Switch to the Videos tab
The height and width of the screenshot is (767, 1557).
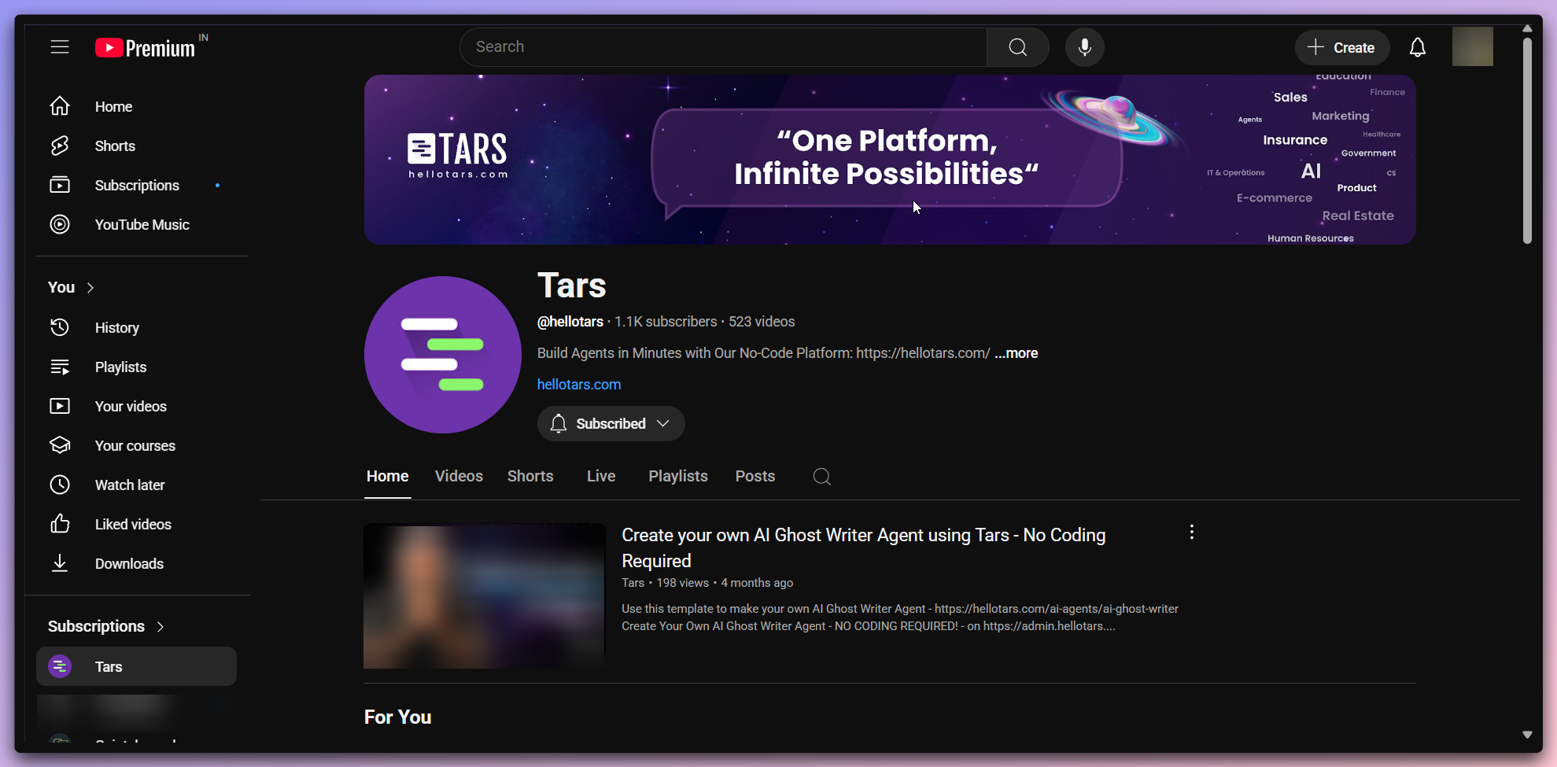tap(459, 476)
